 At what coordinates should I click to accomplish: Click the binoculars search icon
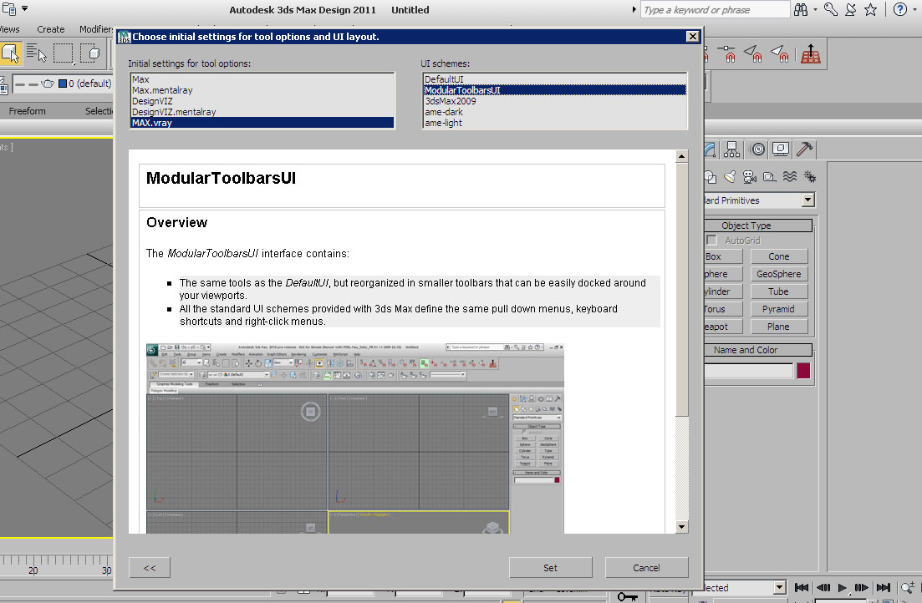click(801, 9)
